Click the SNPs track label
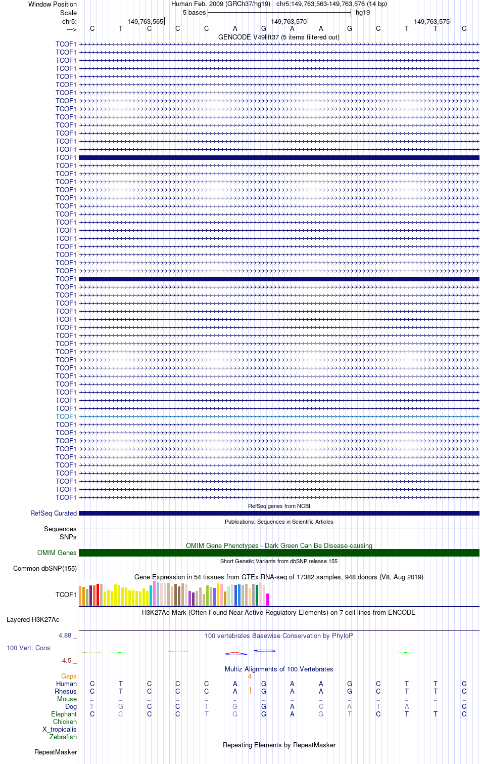Screen dimensions: 480x764 tap(68, 537)
